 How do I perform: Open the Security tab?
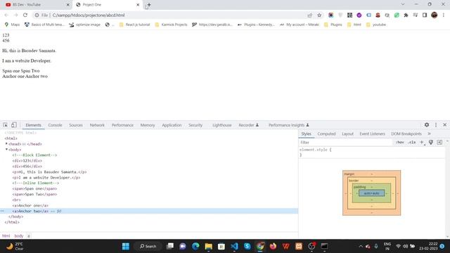(x=195, y=125)
